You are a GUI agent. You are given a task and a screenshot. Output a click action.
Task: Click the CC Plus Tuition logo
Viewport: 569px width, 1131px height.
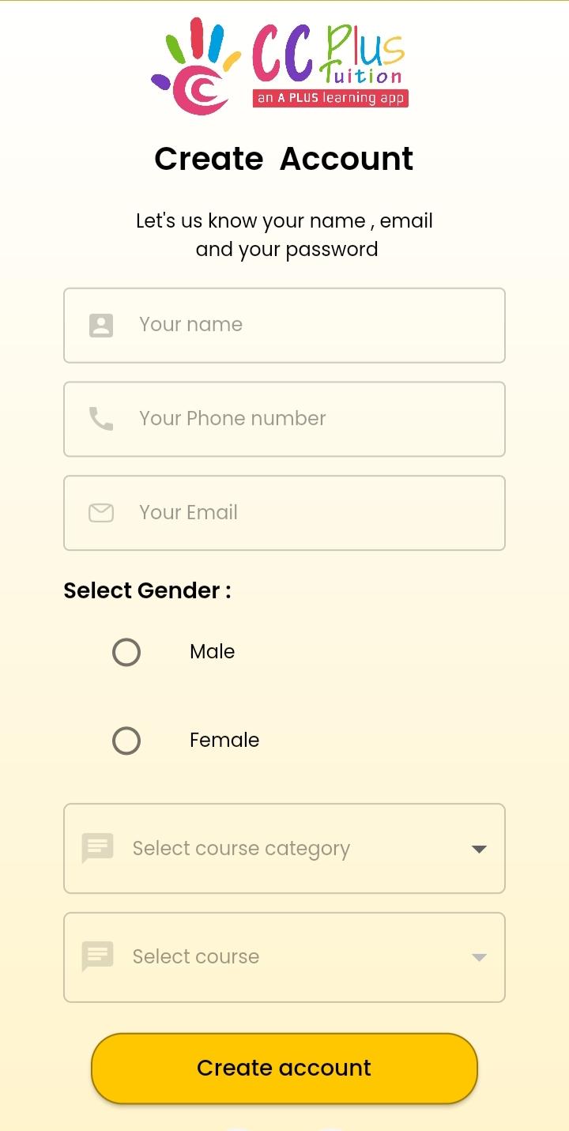click(280, 66)
